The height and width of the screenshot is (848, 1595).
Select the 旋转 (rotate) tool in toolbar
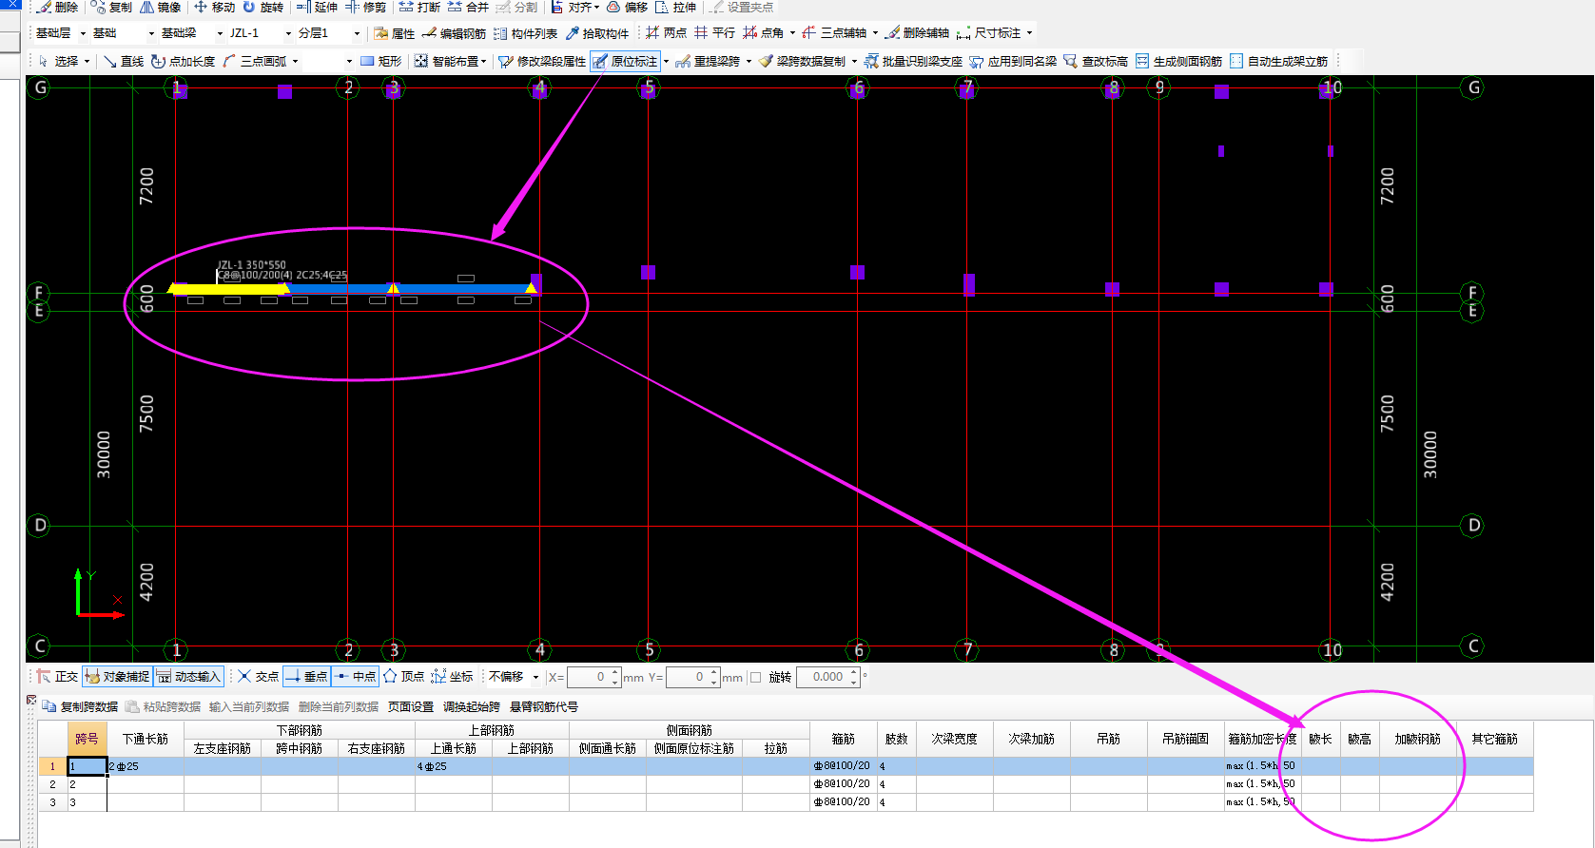pos(263,7)
